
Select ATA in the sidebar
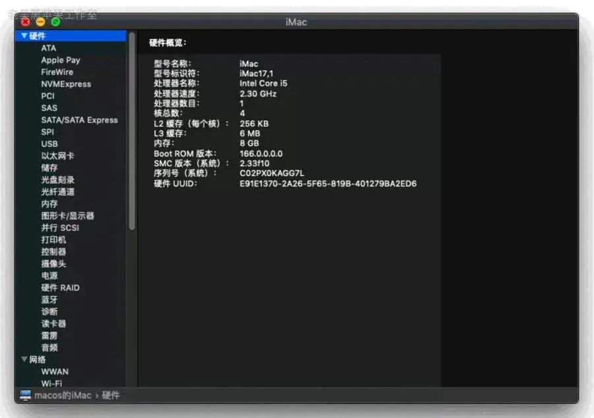48,48
